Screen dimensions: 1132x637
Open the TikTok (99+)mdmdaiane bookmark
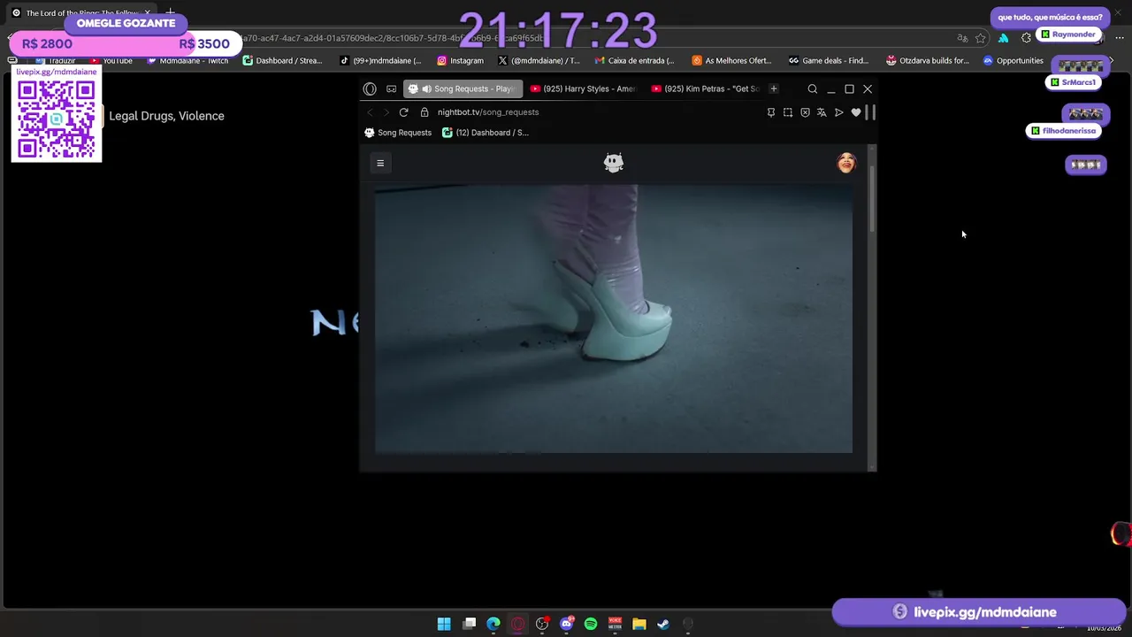(x=381, y=61)
